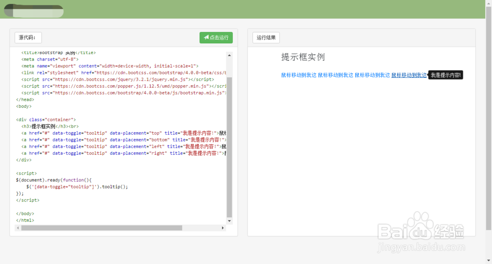Click the data-placement="right" anchor code line

(123, 153)
